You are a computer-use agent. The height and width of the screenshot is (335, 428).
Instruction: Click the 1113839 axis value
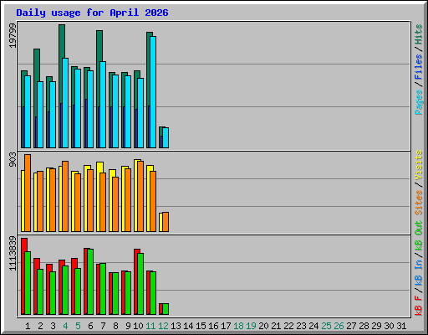tap(13, 253)
